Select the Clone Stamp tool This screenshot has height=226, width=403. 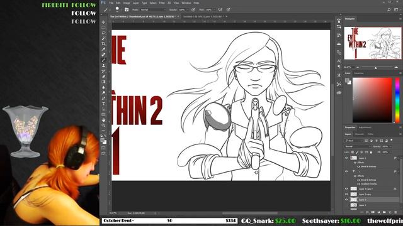(103, 65)
